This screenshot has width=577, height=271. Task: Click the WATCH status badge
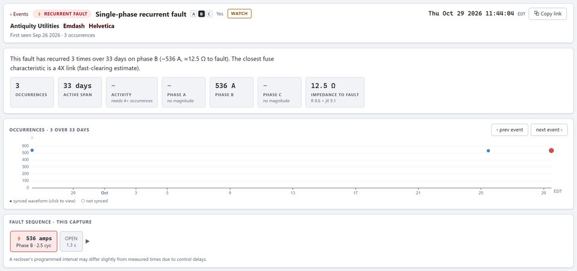(239, 14)
